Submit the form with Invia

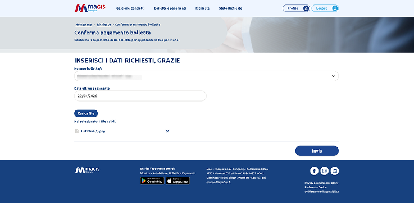(x=317, y=151)
